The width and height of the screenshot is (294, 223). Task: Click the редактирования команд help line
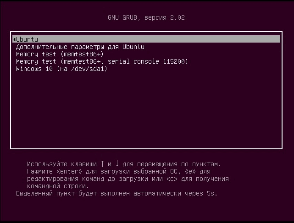(x=128, y=179)
